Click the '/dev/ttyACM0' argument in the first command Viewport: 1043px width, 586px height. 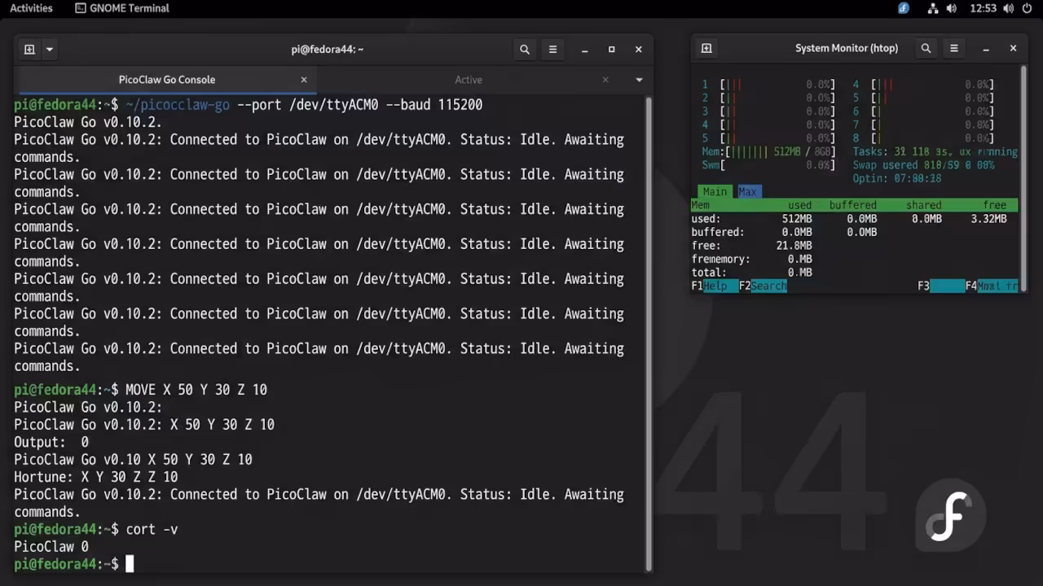[333, 104]
